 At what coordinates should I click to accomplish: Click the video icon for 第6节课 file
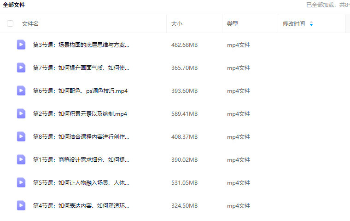coord(21,91)
